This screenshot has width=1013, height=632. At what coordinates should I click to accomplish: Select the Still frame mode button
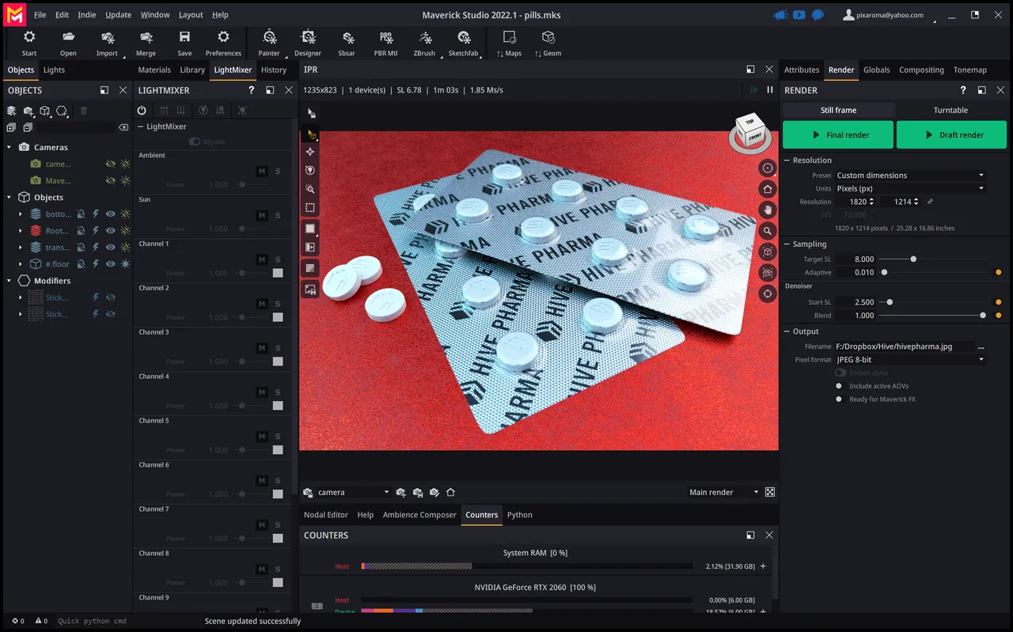838,110
